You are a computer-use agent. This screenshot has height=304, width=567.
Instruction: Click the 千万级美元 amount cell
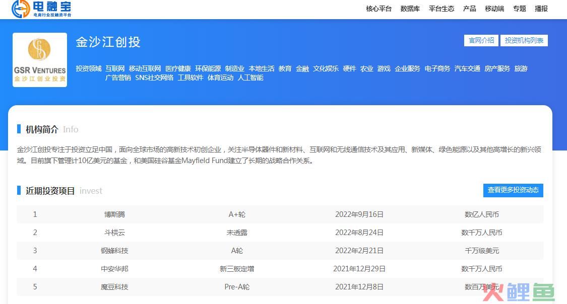pyautogui.click(x=482, y=251)
